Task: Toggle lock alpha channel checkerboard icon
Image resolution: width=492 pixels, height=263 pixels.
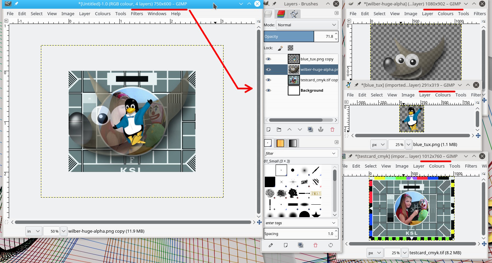Action: (290, 48)
